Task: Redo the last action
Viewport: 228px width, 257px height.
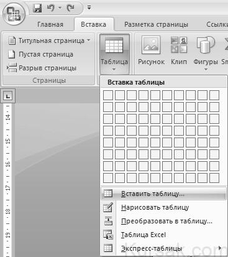Action: [71, 8]
